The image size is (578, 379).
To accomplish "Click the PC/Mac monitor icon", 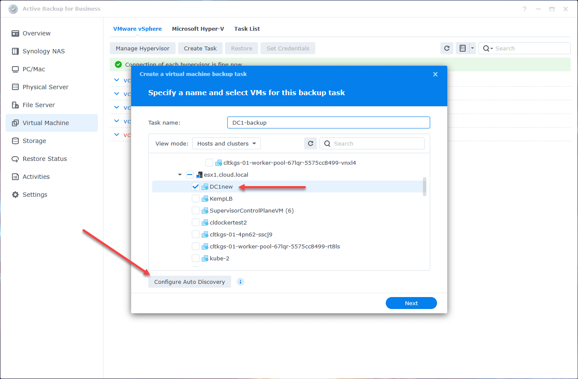I will [15, 69].
